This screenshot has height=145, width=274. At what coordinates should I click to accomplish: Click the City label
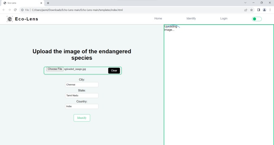pyautogui.click(x=82, y=80)
